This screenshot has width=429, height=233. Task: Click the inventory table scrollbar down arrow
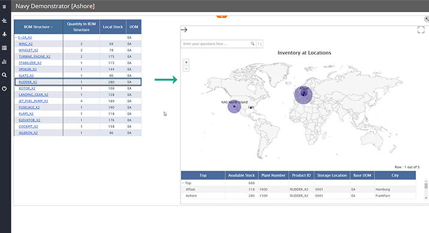pyautogui.click(x=426, y=198)
